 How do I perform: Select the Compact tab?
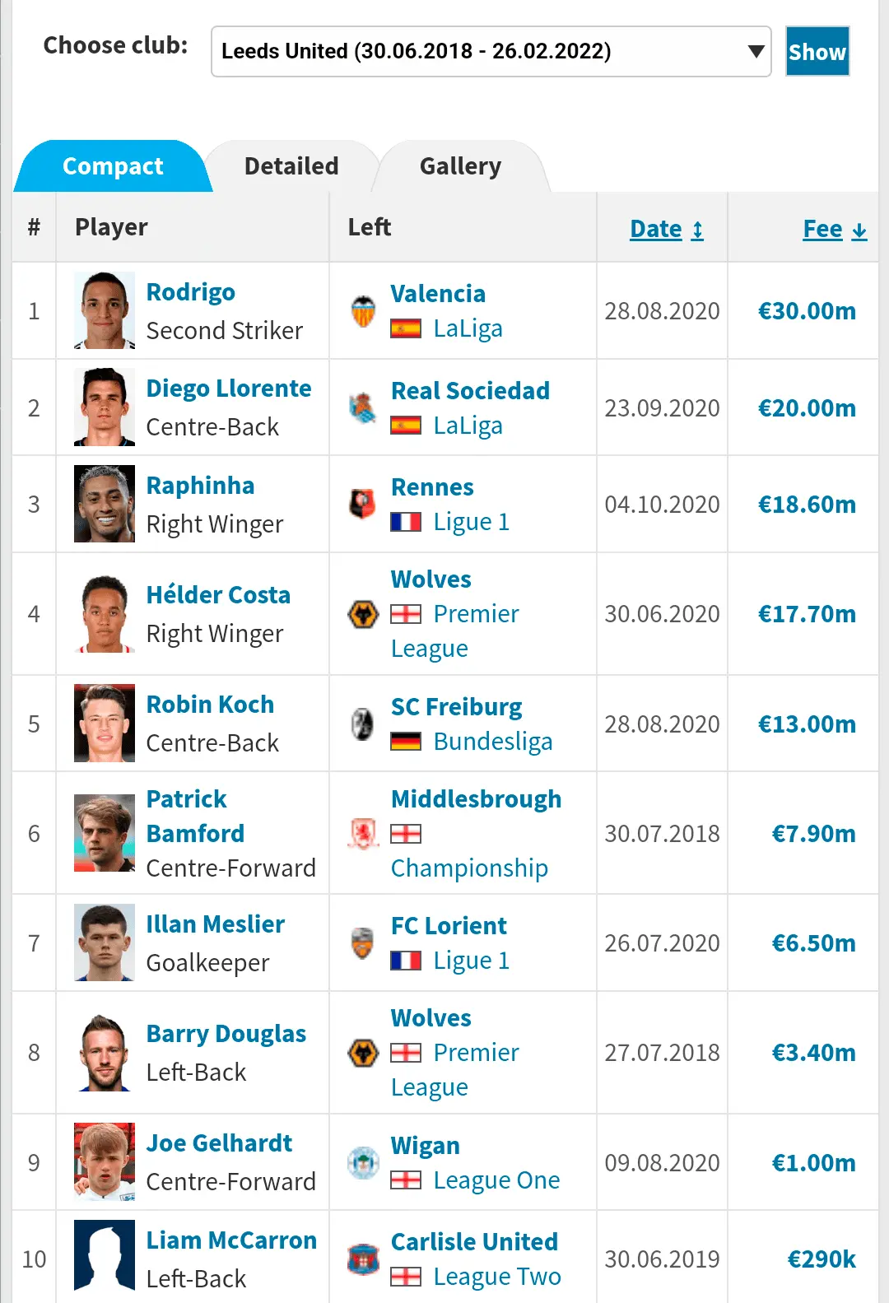[113, 166]
